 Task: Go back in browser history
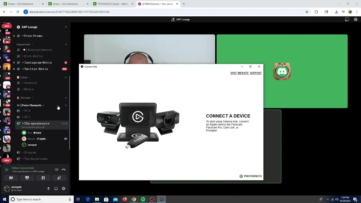[x=4, y=12]
